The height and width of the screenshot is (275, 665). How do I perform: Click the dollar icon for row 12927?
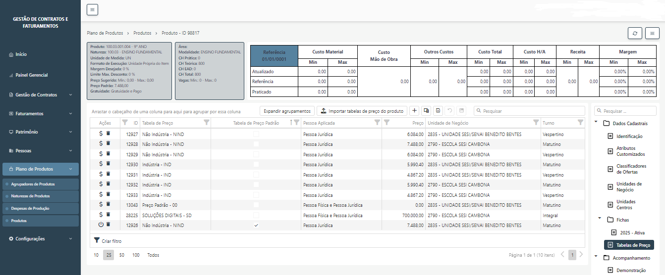click(x=101, y=134)
